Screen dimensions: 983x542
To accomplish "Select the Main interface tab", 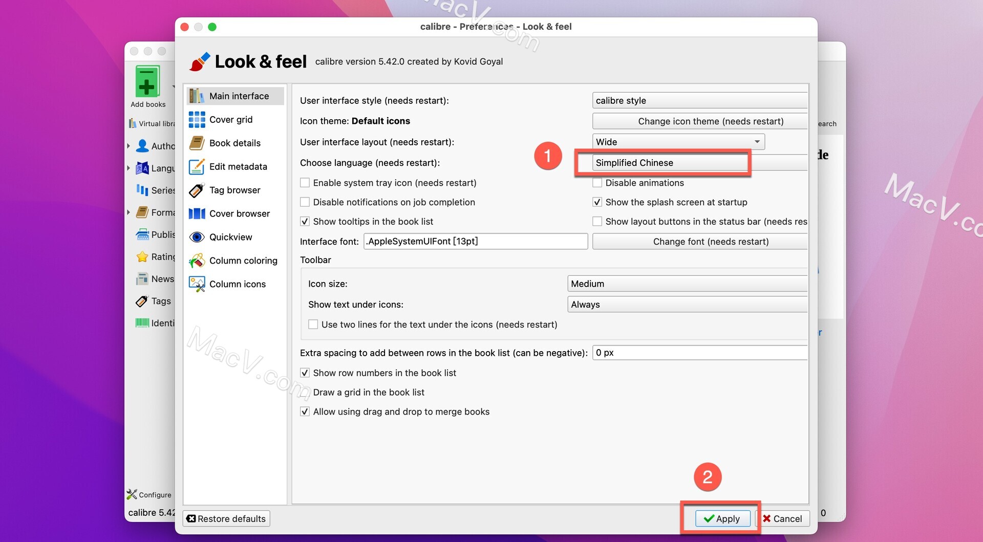I will pos(235,96).
